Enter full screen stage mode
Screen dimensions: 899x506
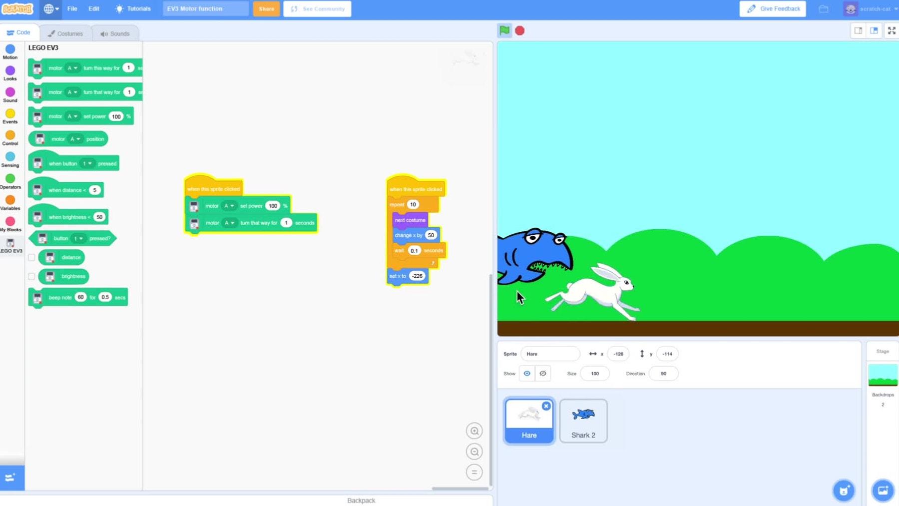click(x=892, y=30)
